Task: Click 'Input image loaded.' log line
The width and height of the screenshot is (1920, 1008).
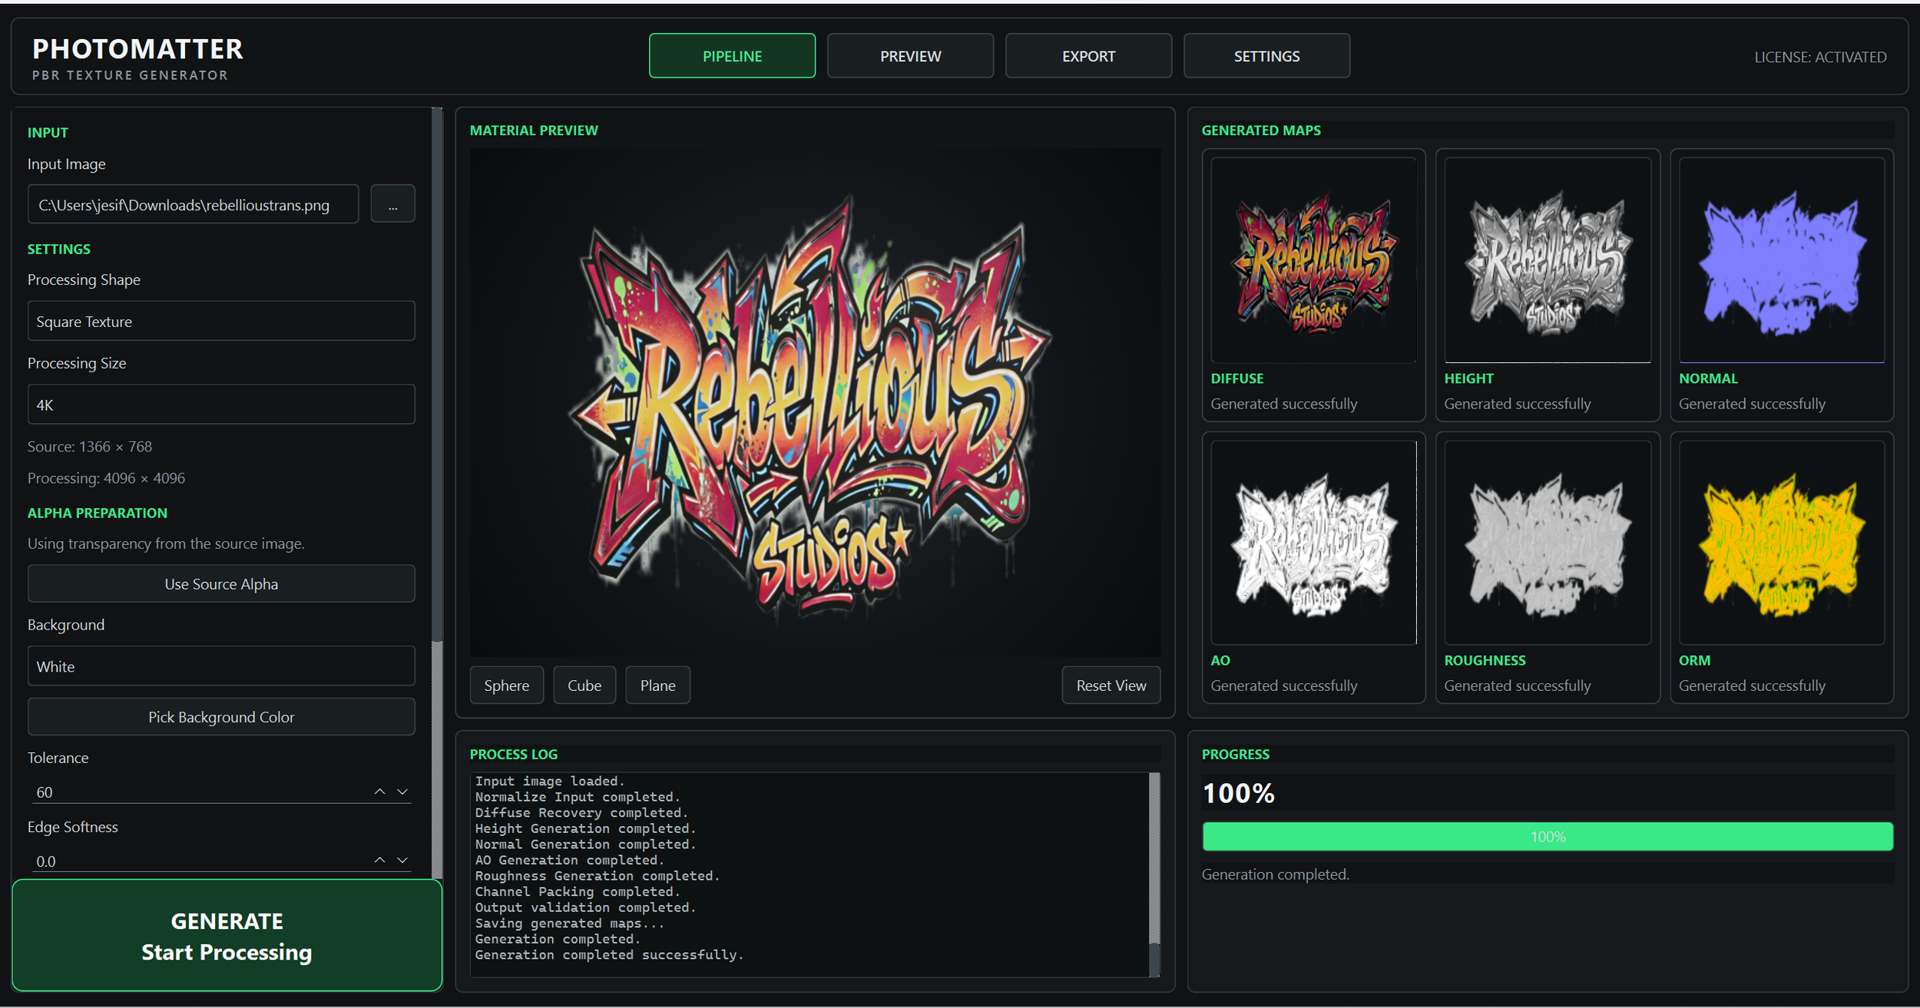Action: click(550, 782)
